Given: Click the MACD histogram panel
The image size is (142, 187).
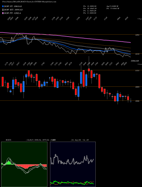Looking at the screenshot, I should click(24, 164).
